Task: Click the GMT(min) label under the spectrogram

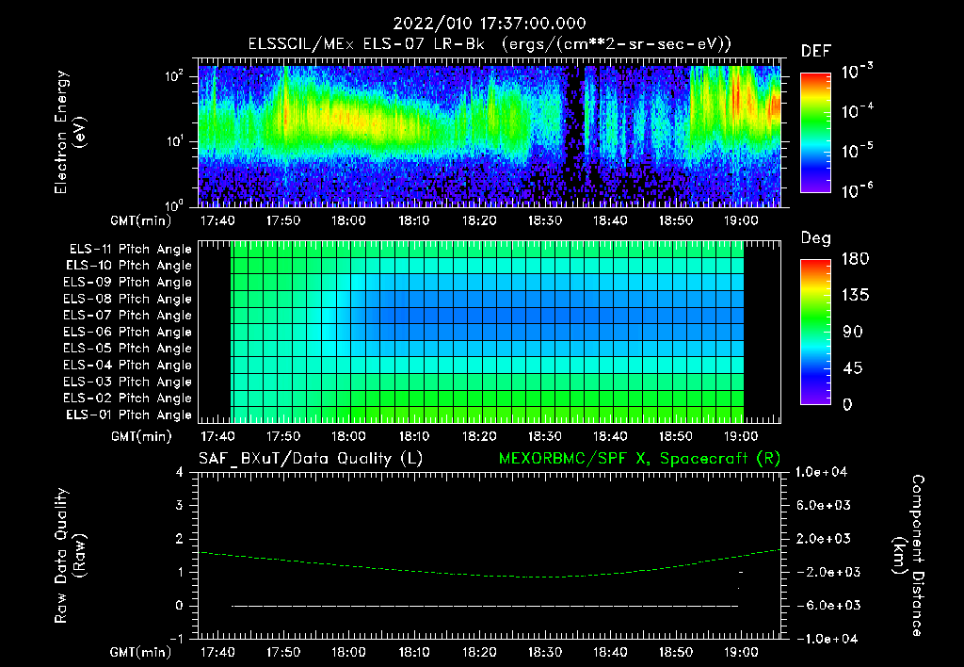Action: click(x=141, y=220)
